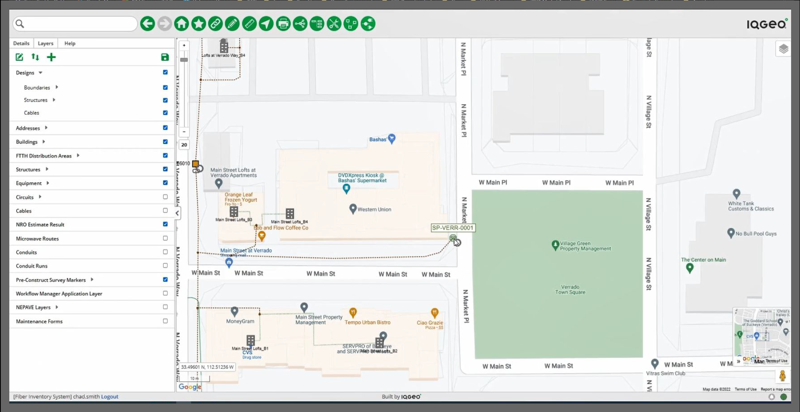Open Terms of Use link on map

pyautogui.click(x=745, y=389)
